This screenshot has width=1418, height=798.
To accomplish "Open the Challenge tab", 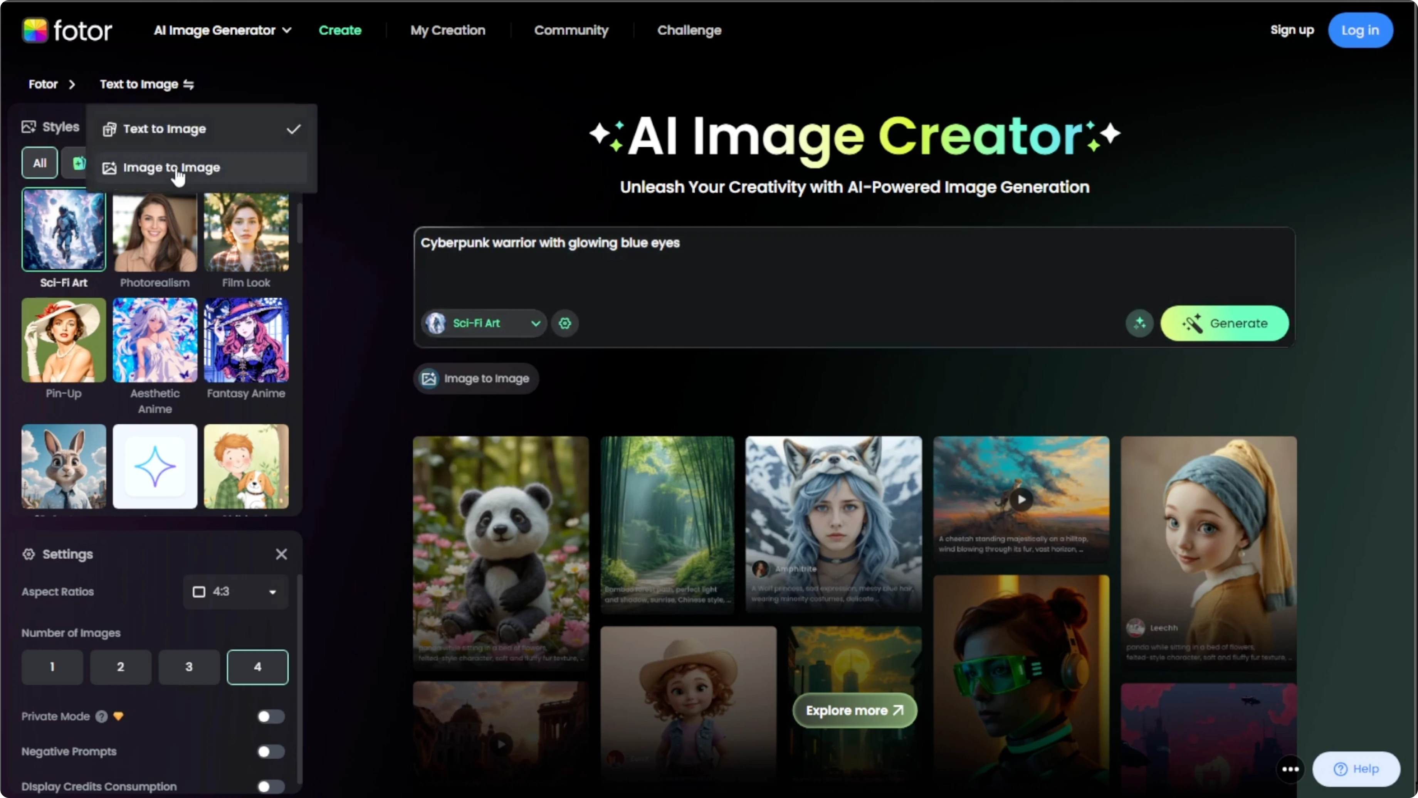I will pyautogui.click(x=689, y=30).
